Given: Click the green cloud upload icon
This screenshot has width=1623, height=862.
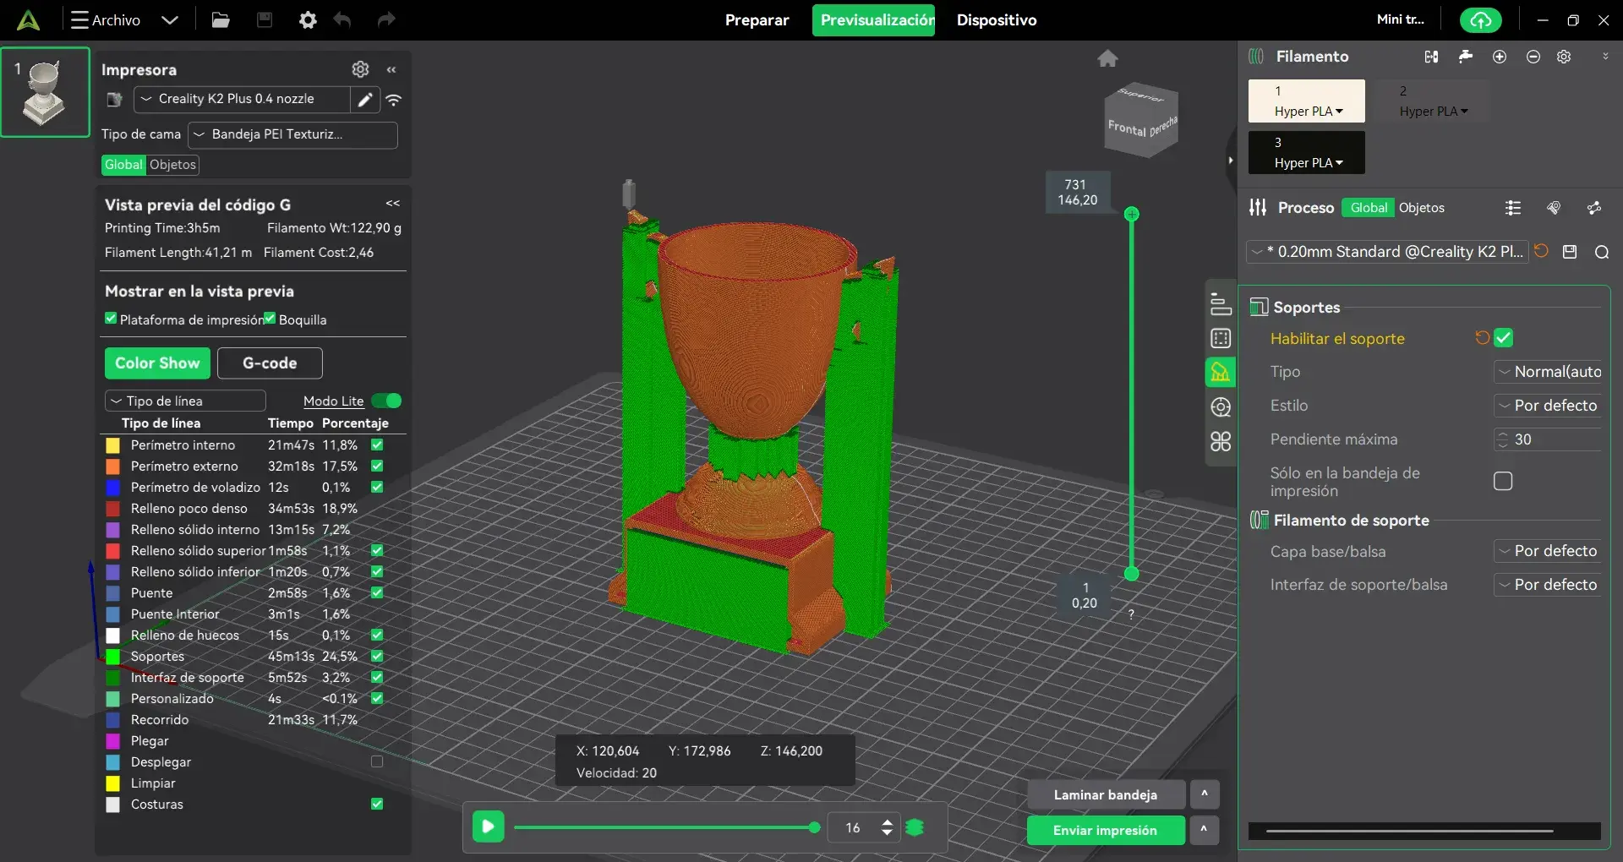Looking at the screenshot, I should click(x=1481, y=19).
